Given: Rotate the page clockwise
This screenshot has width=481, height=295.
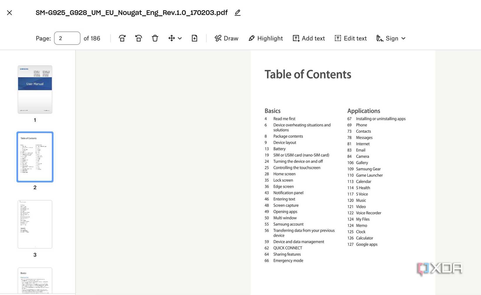Looking at the screenshot, I should click(122, 38).
